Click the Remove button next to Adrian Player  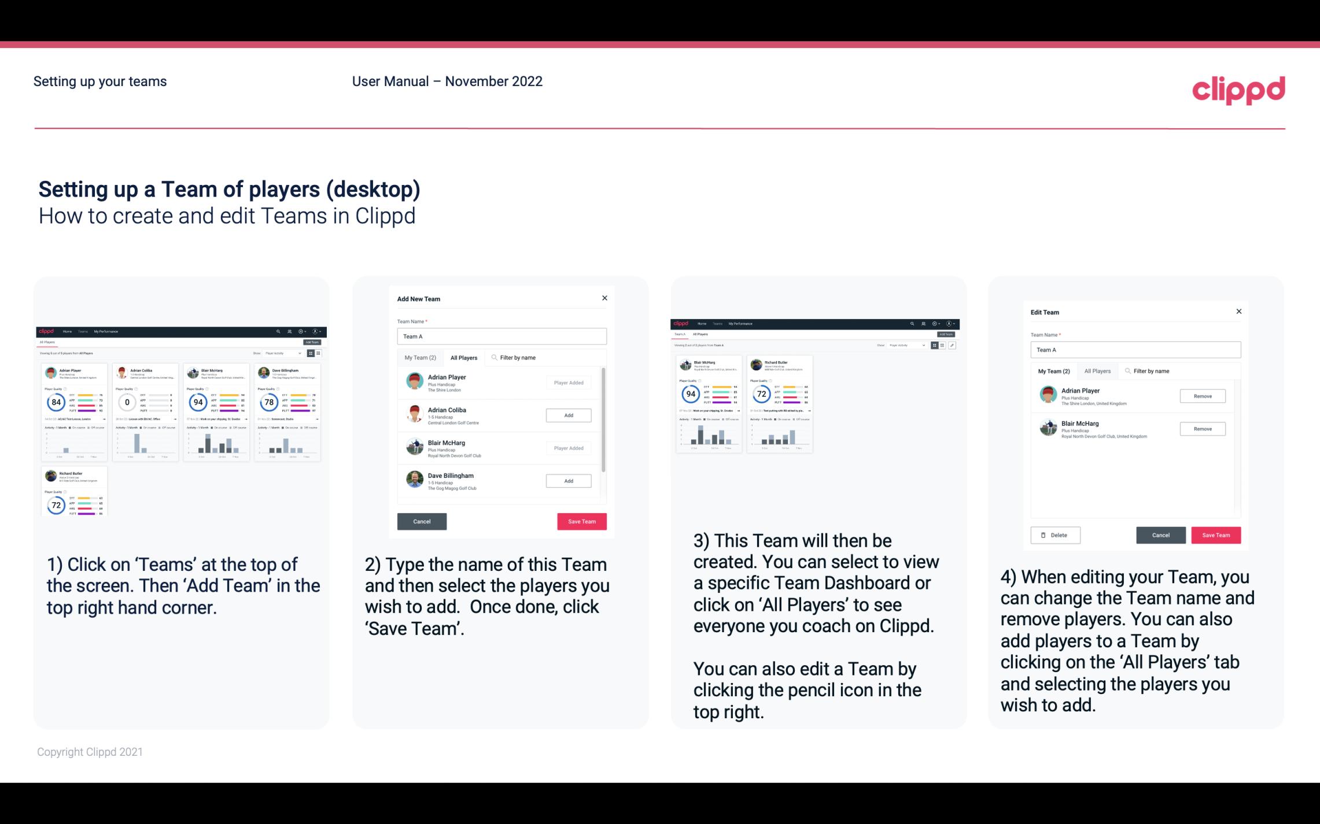point(1202,397)
